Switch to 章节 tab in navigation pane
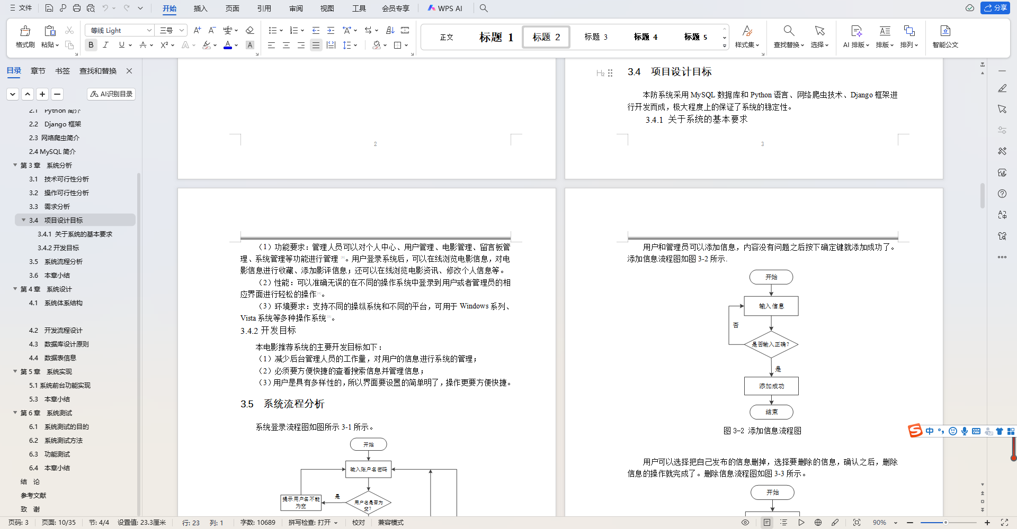 [x=38, y=71]
